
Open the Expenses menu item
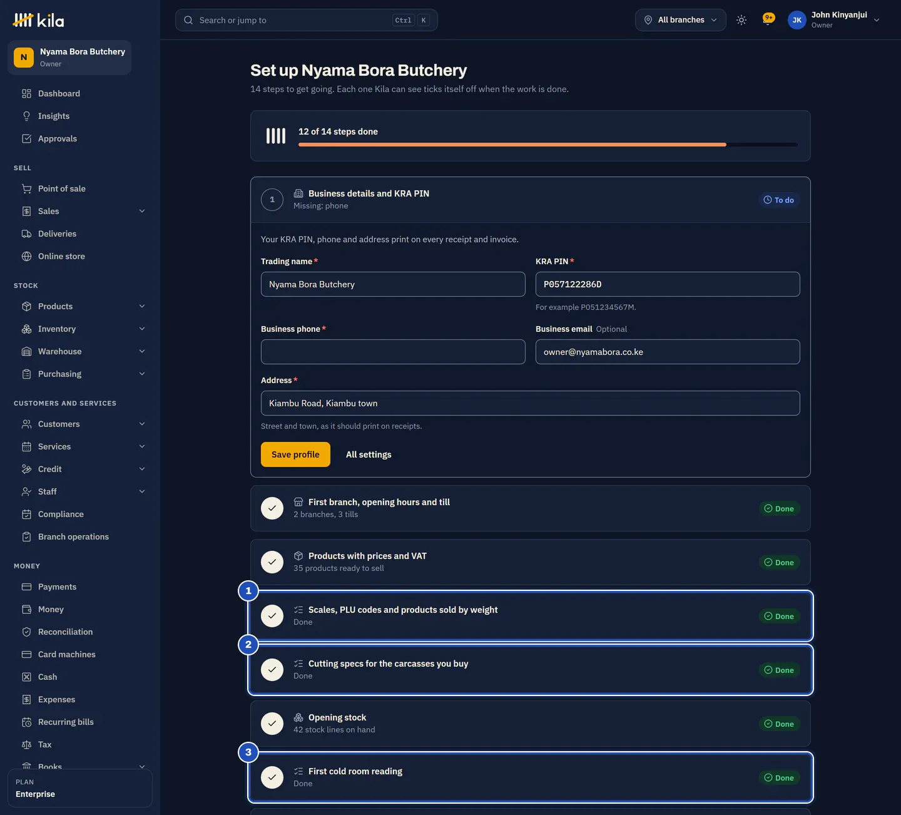[80, 700]
